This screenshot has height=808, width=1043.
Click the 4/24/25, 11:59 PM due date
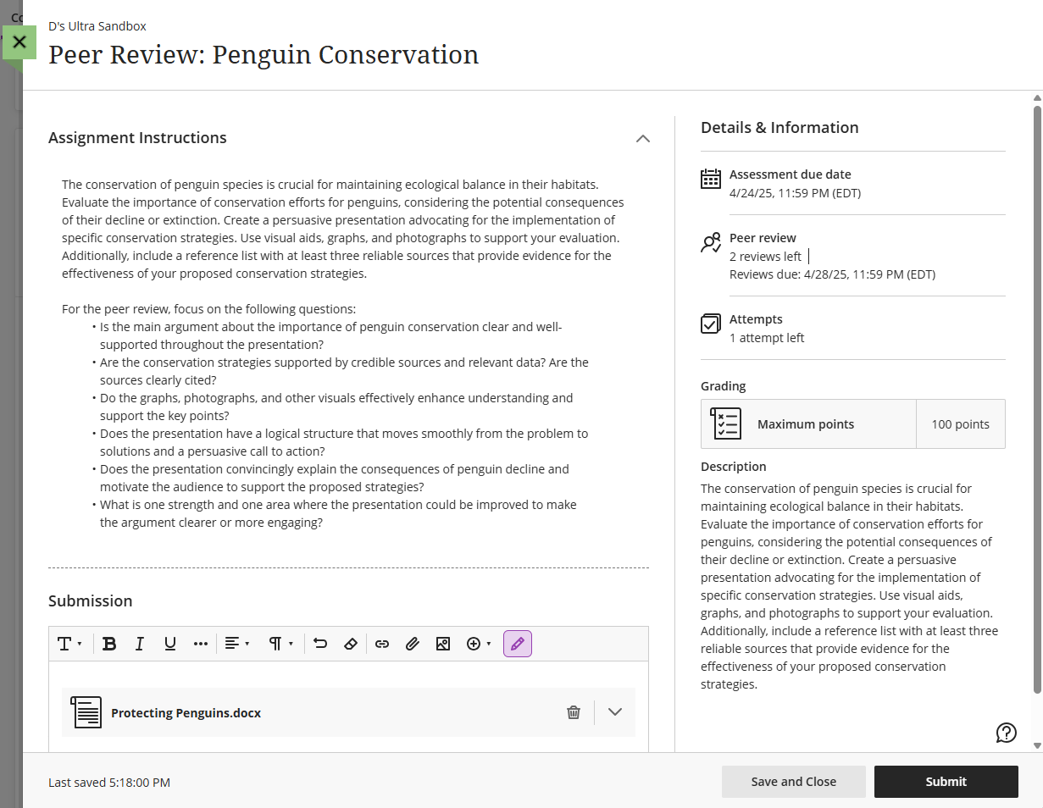[x=795, y=193]
